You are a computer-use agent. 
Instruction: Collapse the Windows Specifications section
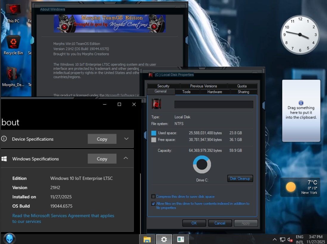(x=126, y=158)
